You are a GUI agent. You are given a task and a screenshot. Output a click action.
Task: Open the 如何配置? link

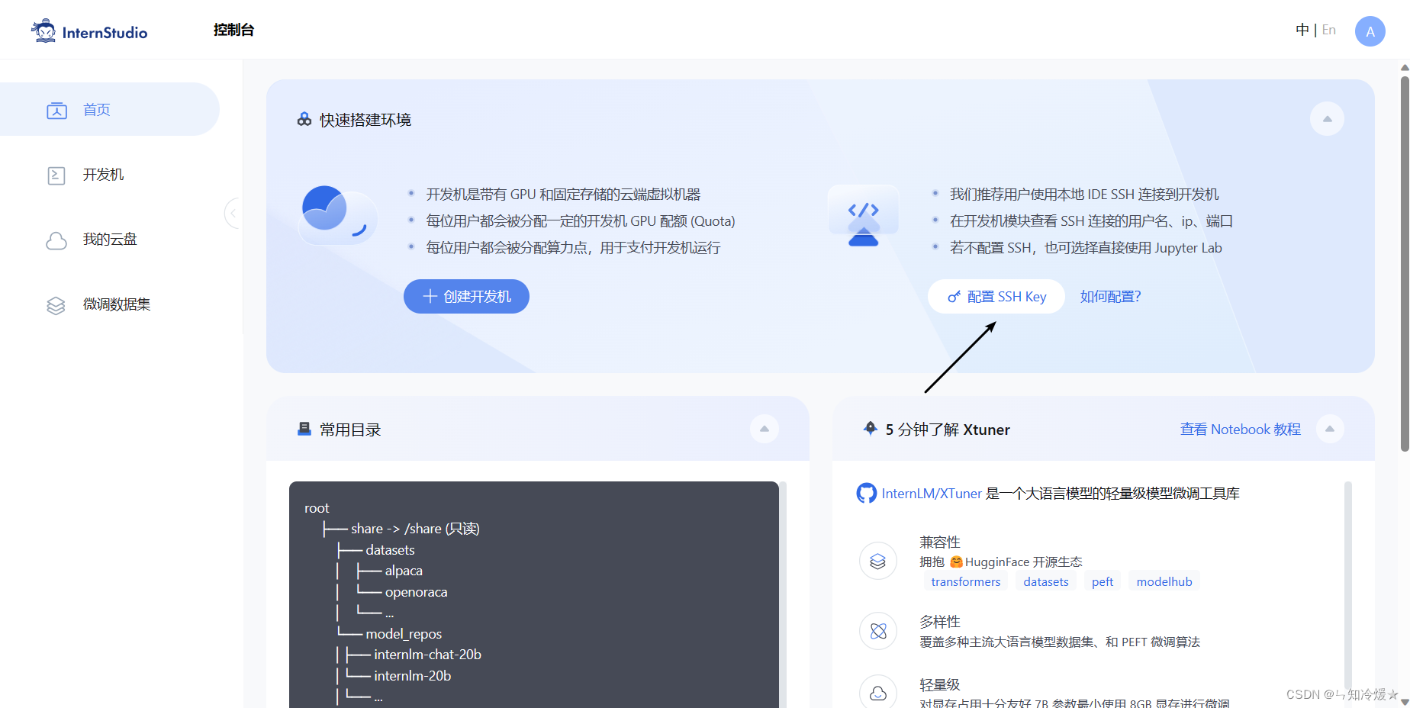click(1110, 296)
